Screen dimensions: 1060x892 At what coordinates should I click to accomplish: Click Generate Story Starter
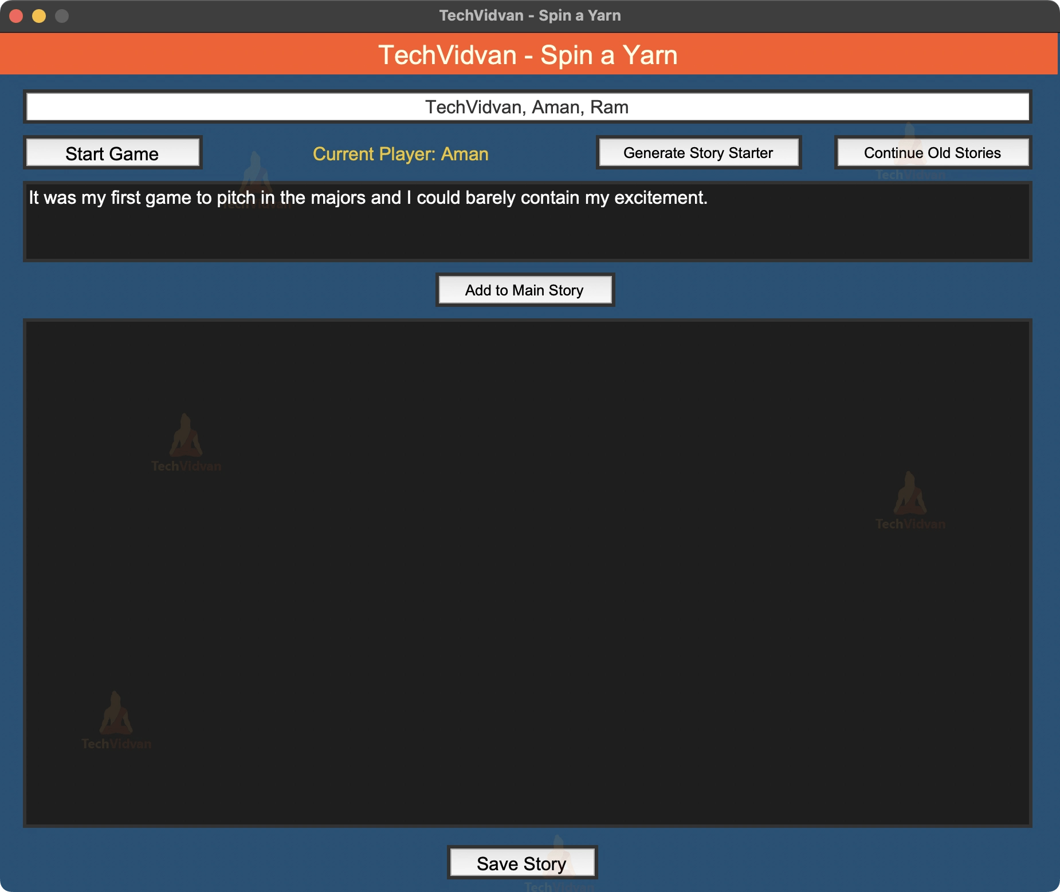[x=698, y=152]
